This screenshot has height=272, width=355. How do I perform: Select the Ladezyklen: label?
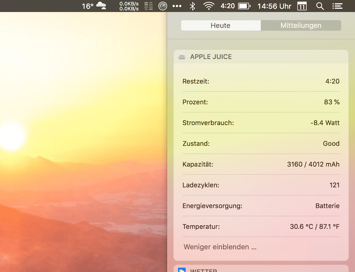(201, 185)
